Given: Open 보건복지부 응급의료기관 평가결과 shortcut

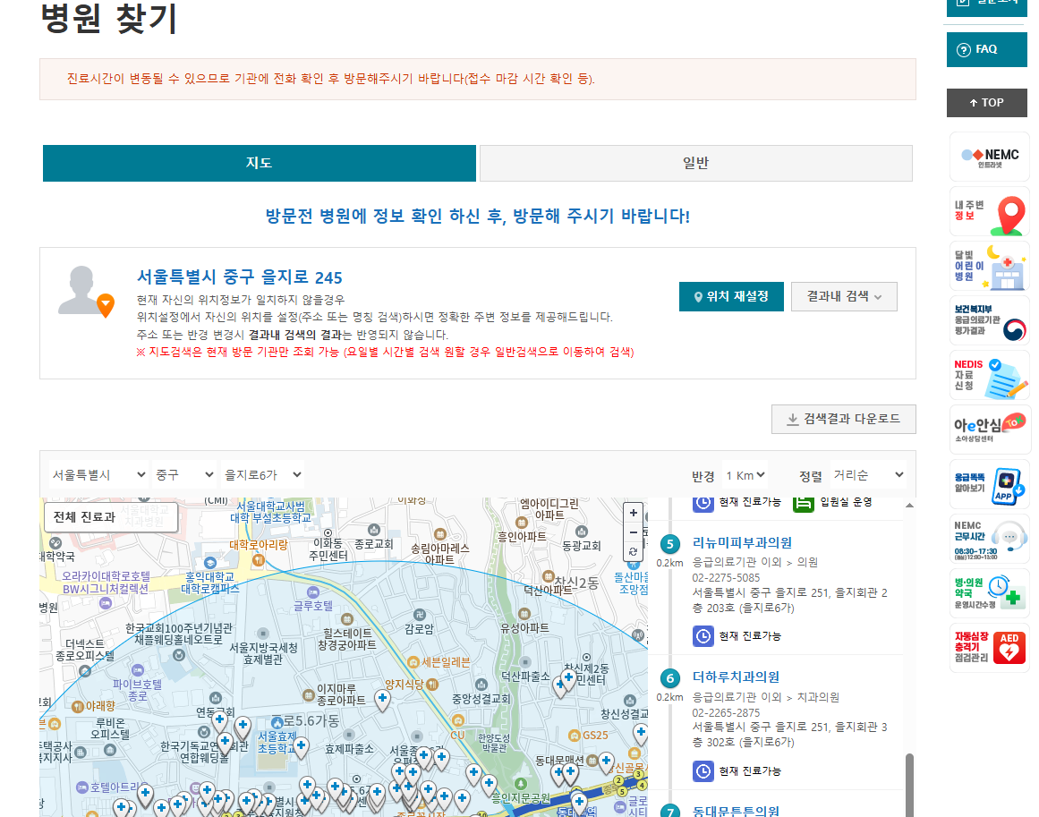Looking at the screenshot, I should 989,320.
